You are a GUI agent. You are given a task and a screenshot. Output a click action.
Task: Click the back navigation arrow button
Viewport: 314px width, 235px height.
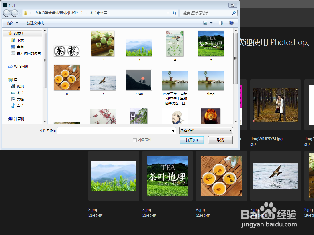coord(7,13)
